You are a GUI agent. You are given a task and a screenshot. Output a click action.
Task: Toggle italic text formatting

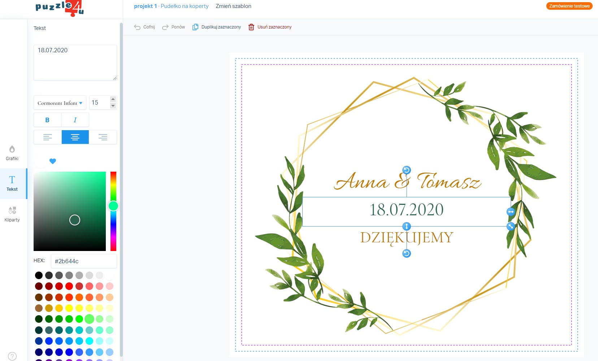(75, 120)
